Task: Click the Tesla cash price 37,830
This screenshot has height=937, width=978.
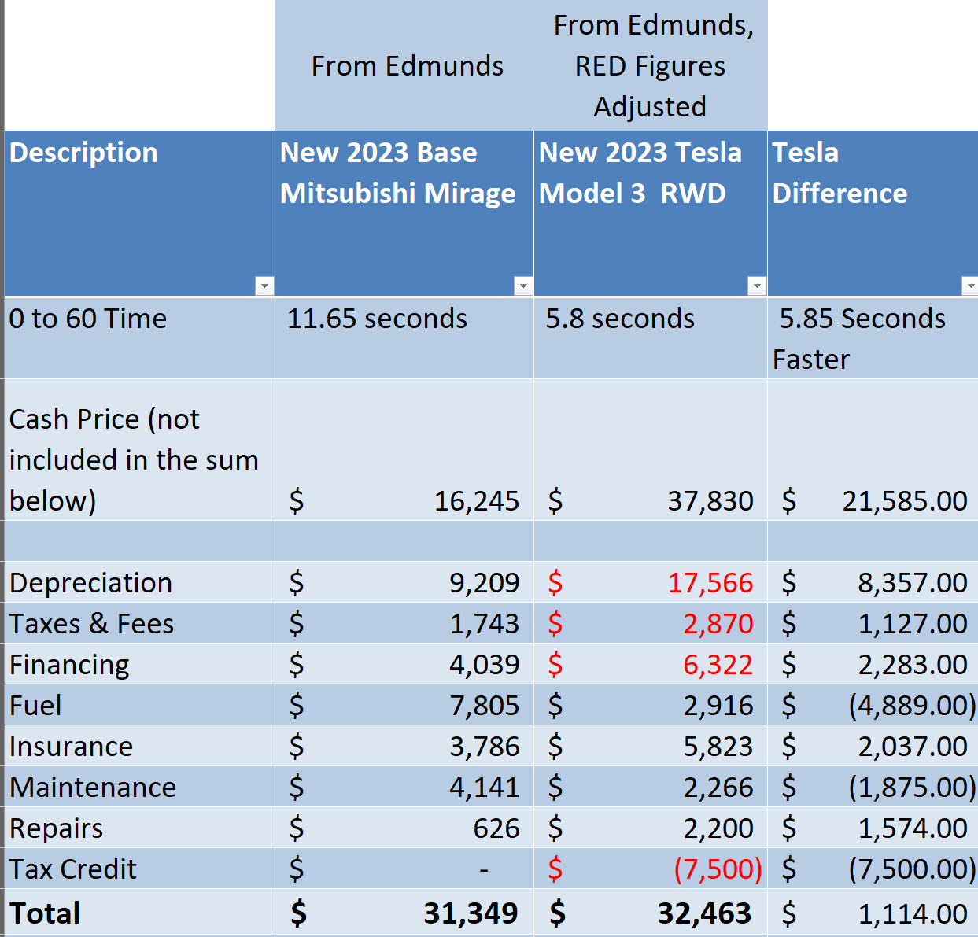Action: [710, 501]
